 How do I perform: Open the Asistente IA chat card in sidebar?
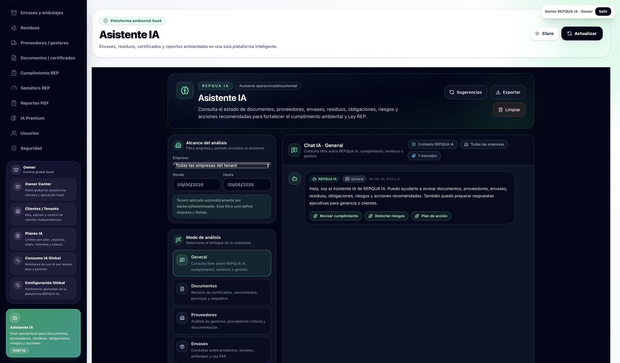[43, 333]
